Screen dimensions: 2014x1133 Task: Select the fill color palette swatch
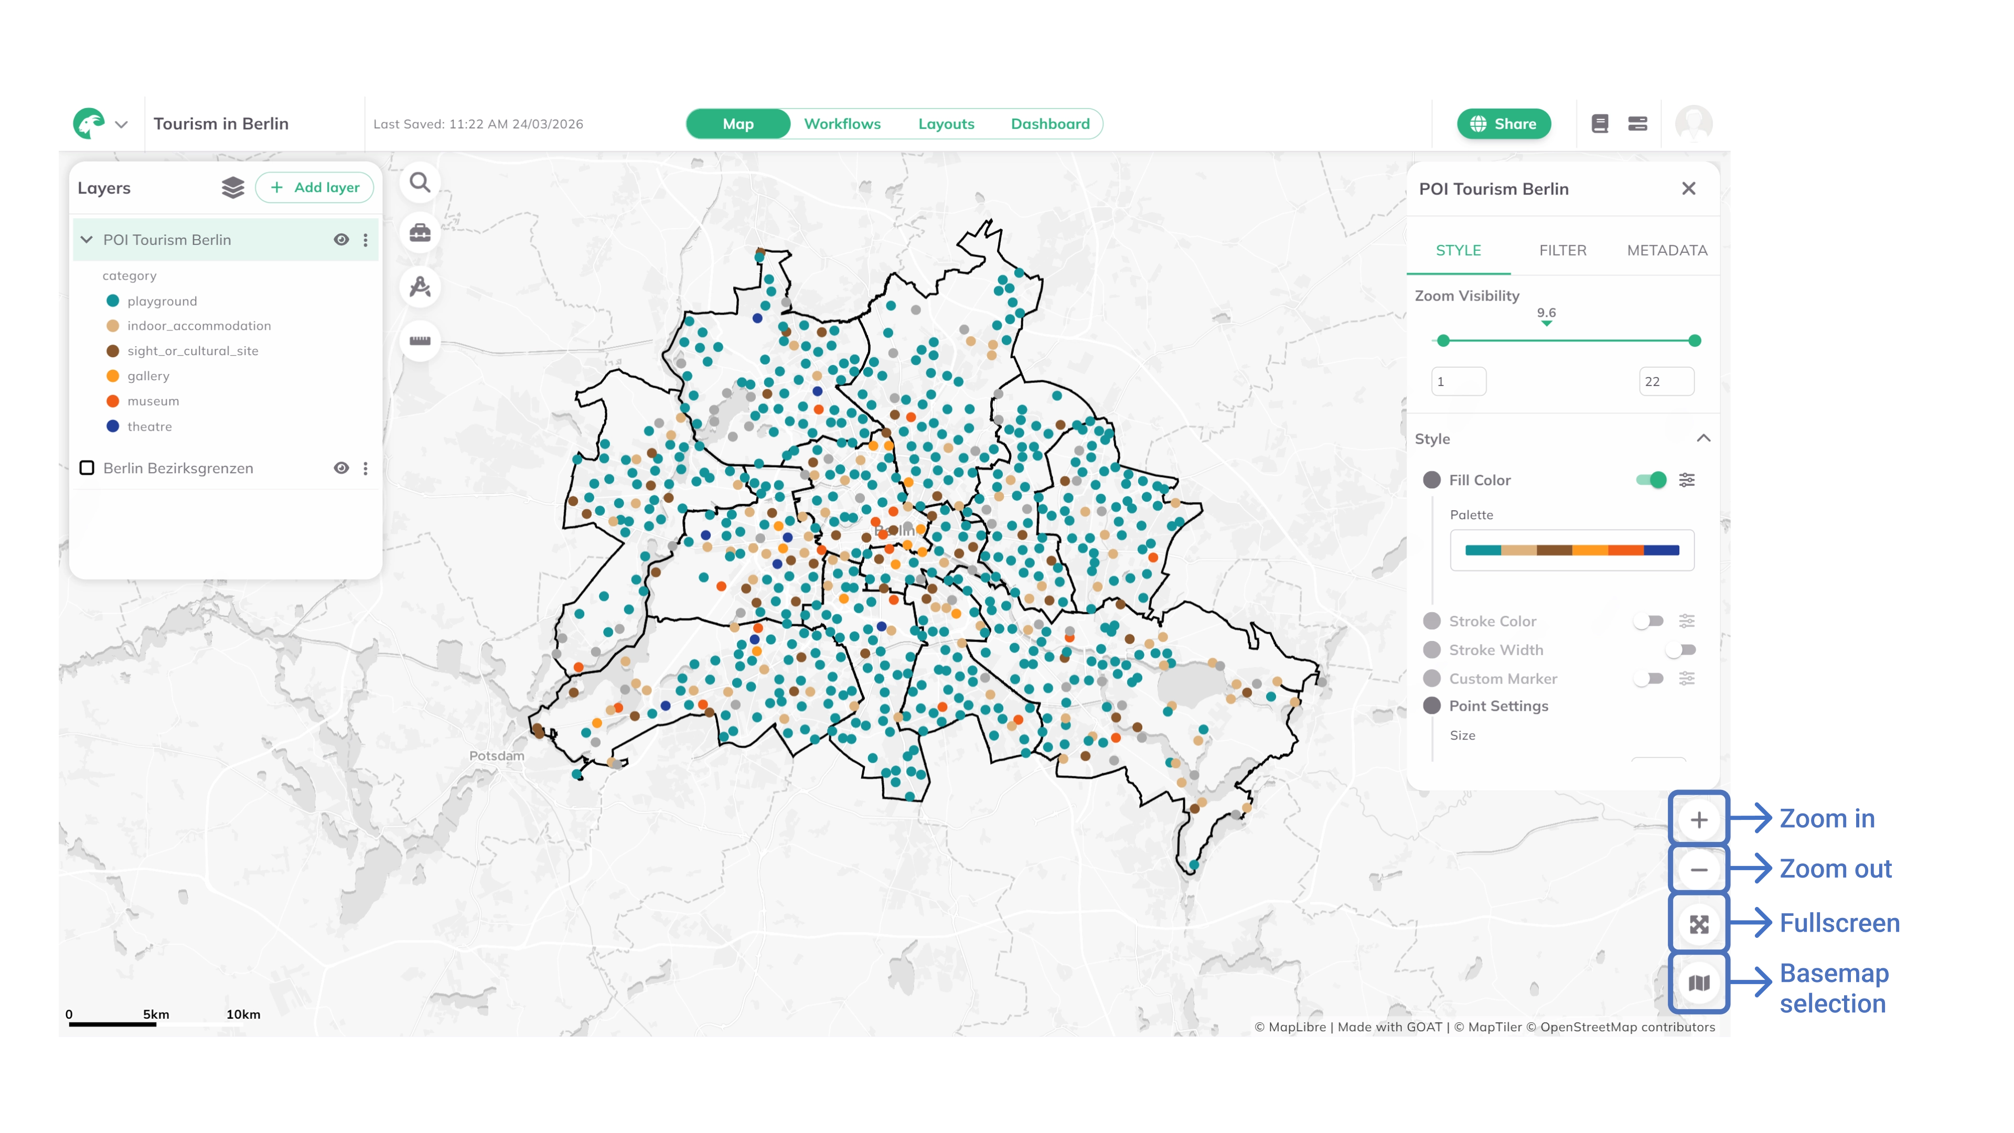tap(1571, 550)
